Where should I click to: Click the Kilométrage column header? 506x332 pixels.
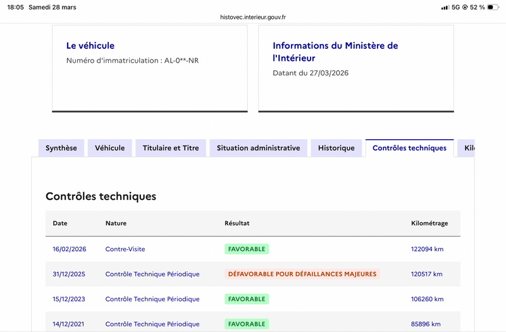point(429,223)
